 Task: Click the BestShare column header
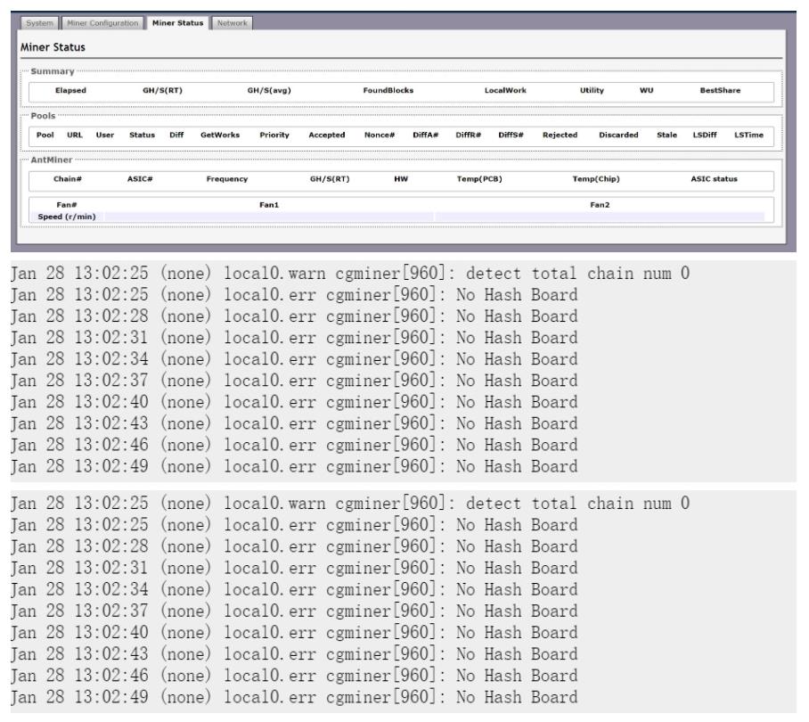(720, 90)
